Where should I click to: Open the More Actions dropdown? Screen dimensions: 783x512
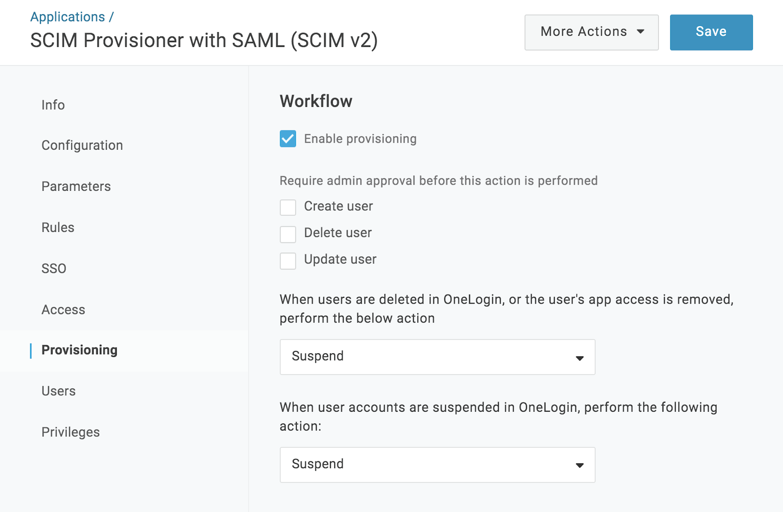592,32
